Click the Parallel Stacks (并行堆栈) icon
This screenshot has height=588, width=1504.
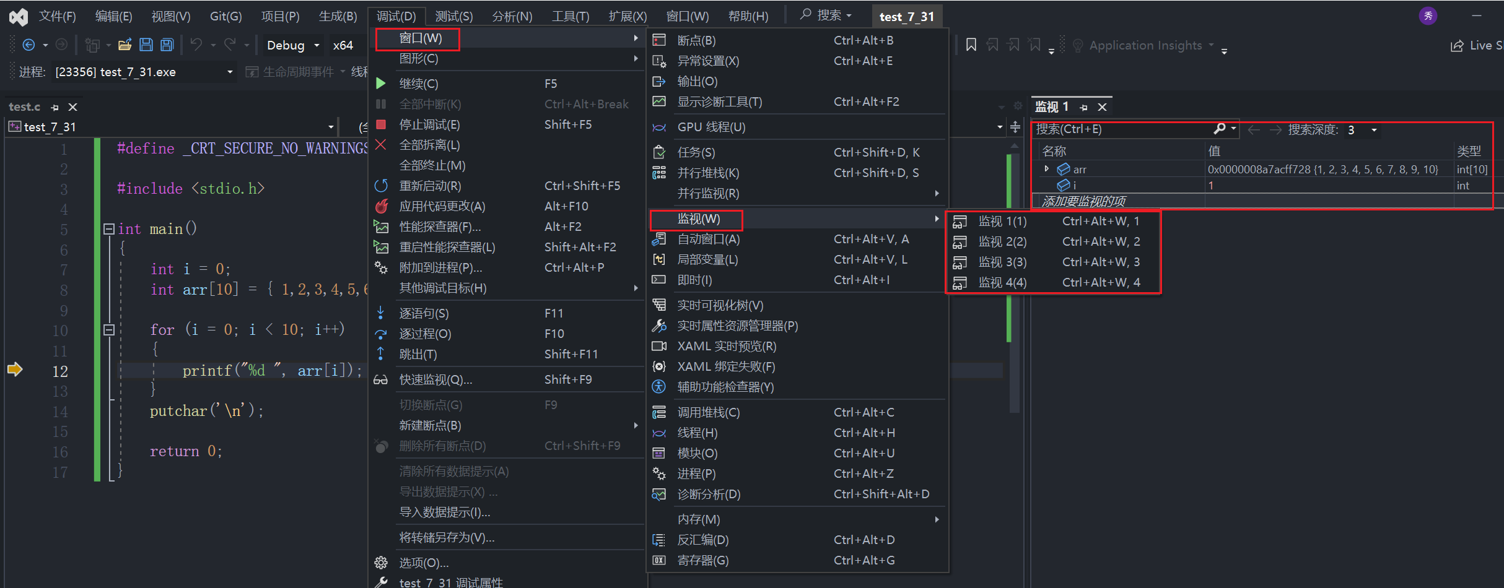point(659,173)
